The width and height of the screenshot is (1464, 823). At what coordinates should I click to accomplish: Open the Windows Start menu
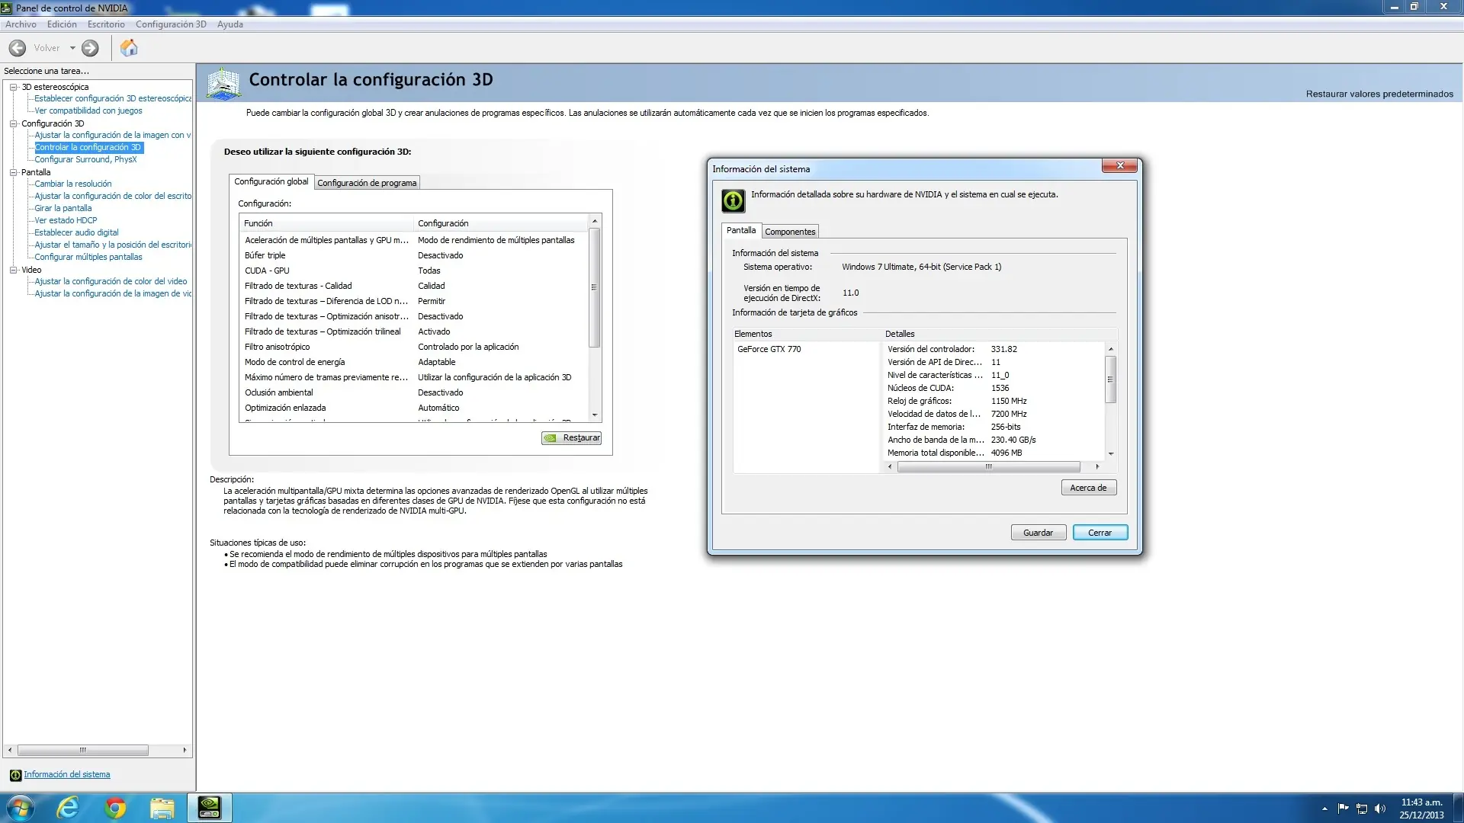21,808
